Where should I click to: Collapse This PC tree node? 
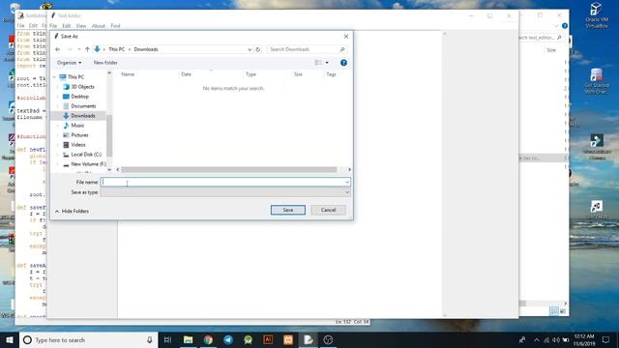point(55,77)
